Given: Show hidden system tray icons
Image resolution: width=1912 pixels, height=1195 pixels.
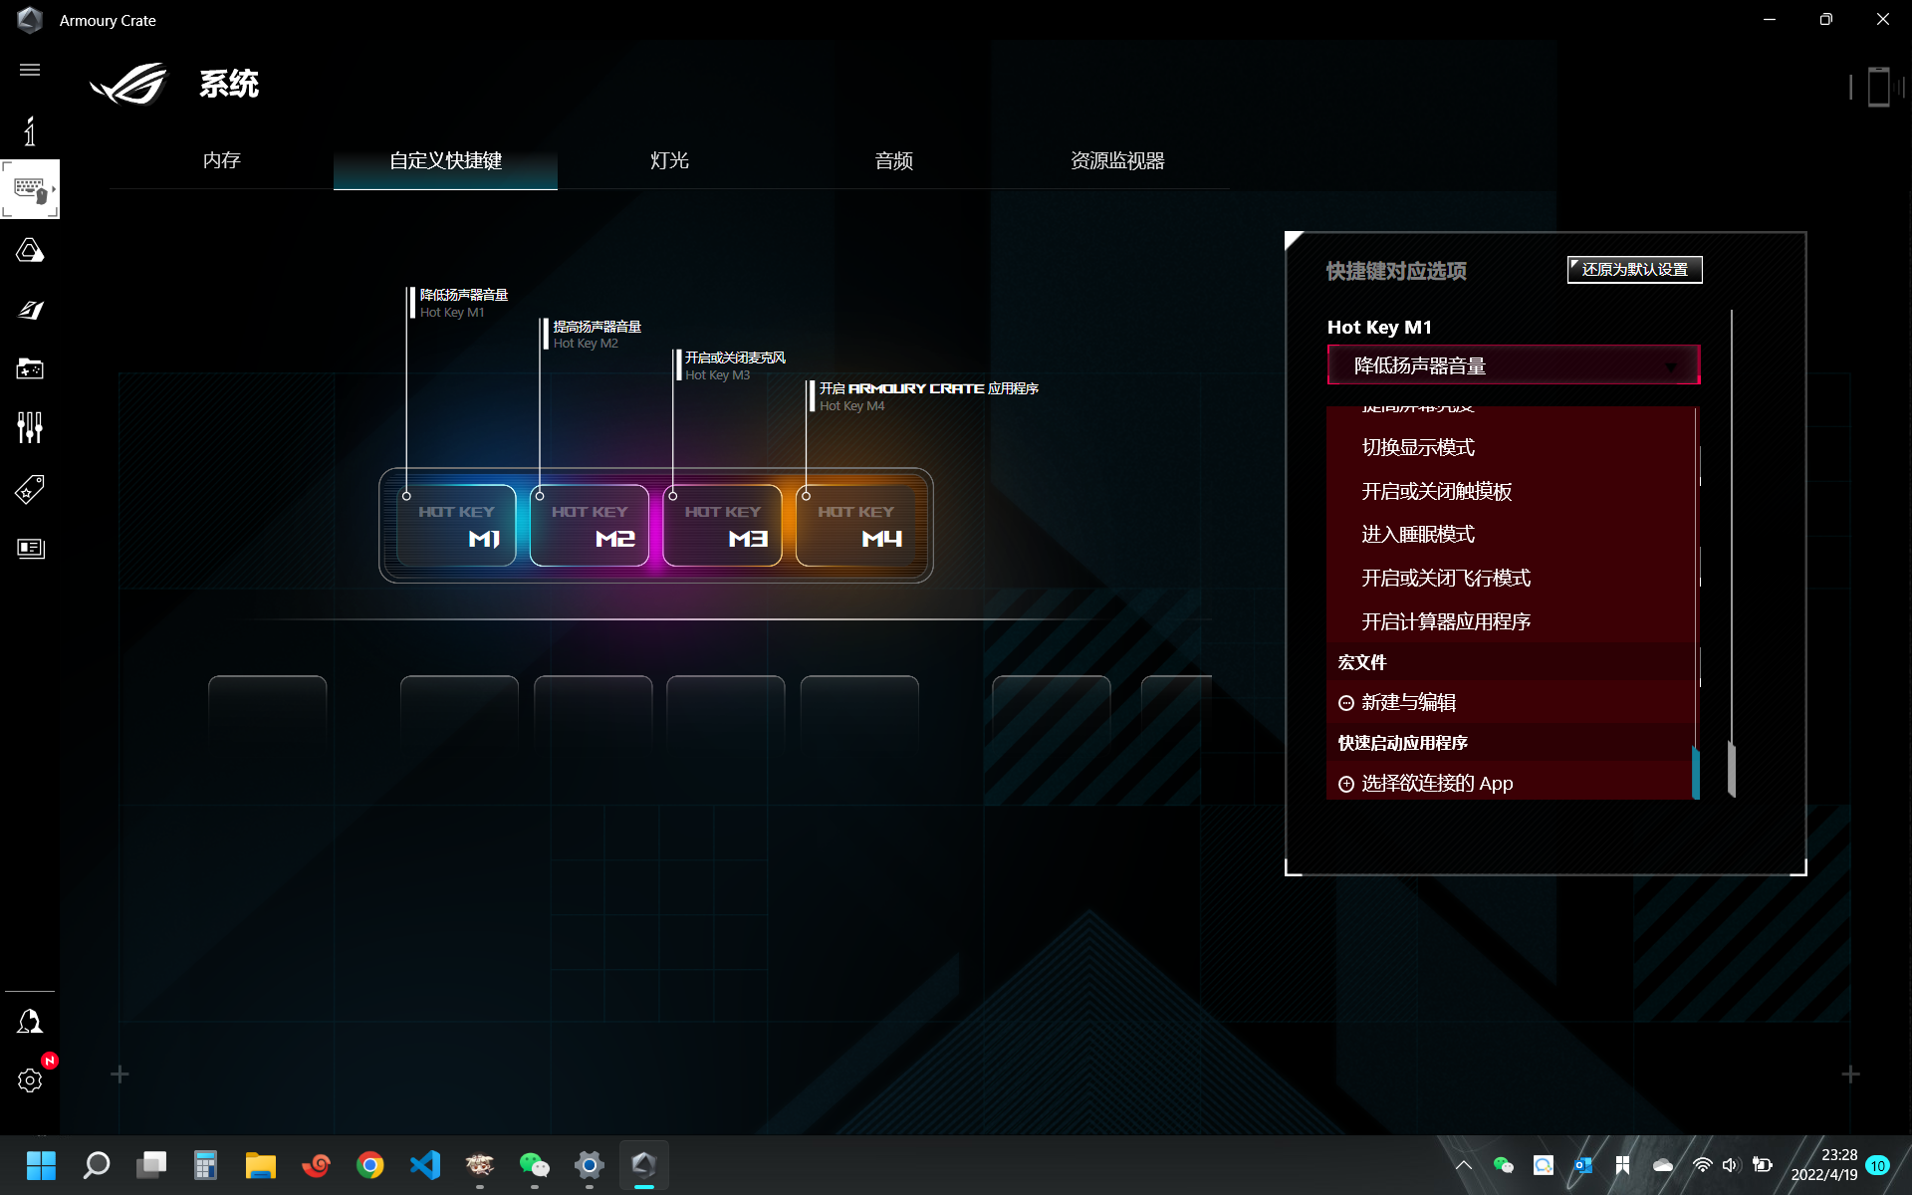Looking at the screenshot, I should [x=1464, y=1165].
